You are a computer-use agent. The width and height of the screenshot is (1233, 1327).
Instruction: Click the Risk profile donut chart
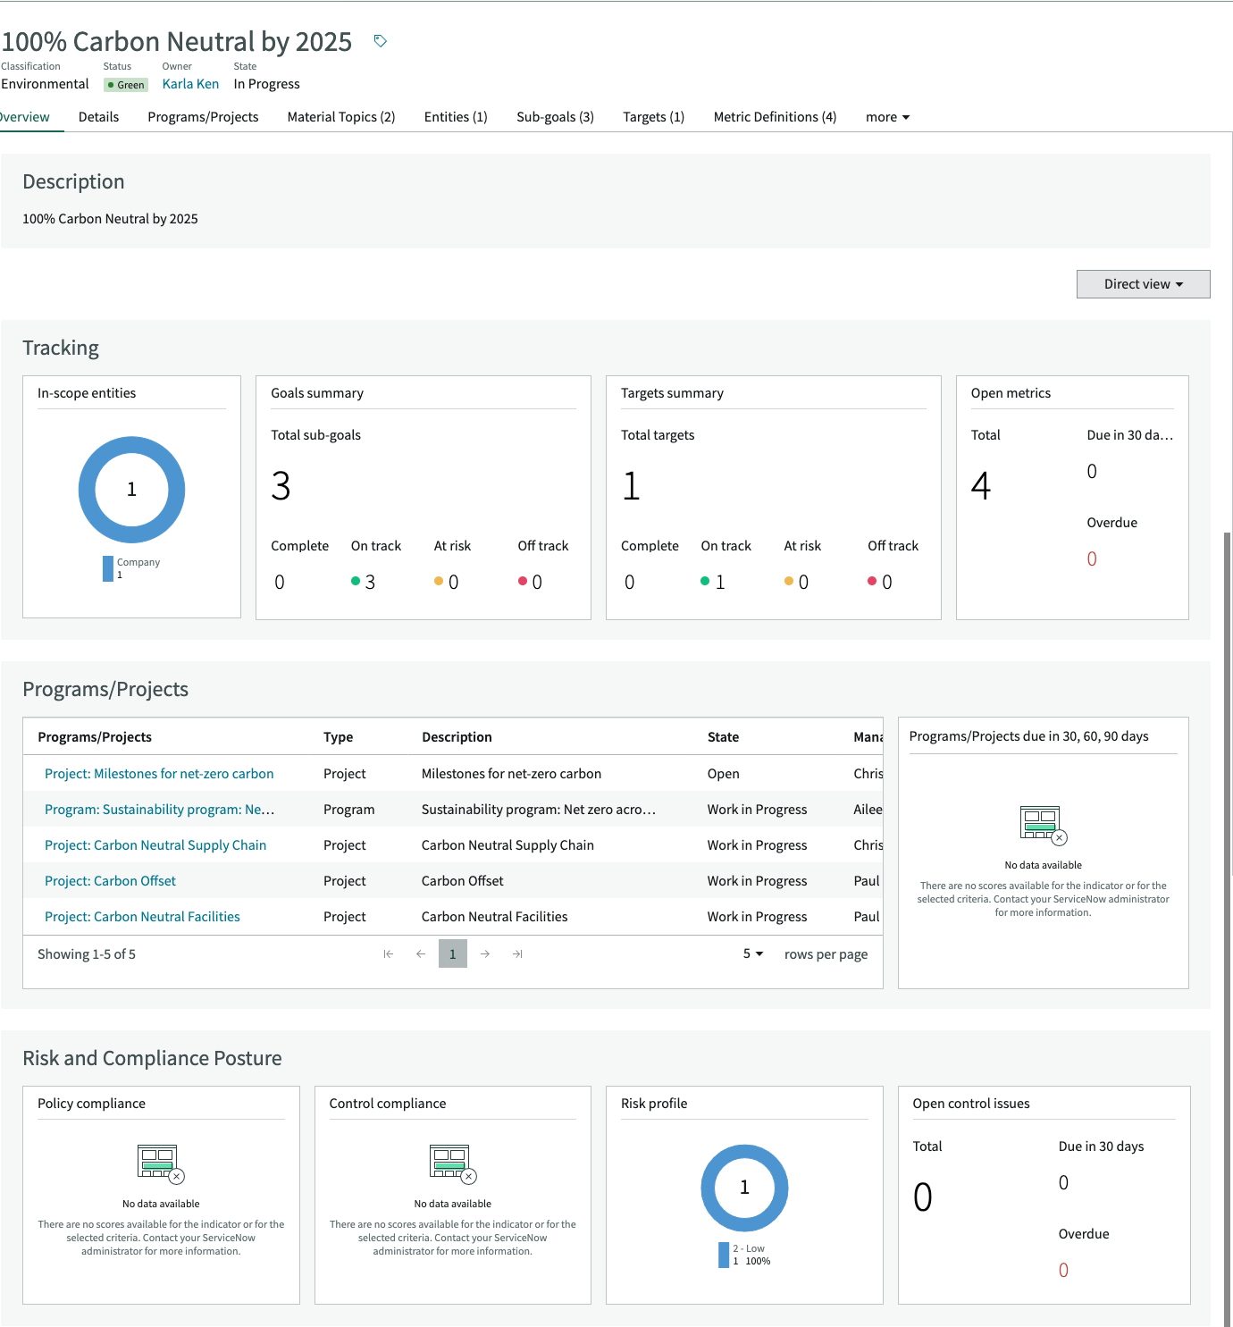pyautogui.click(x=744, y=1188)
